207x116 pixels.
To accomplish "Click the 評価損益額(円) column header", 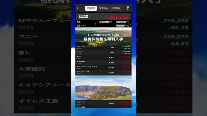I will tap(122, 22).
